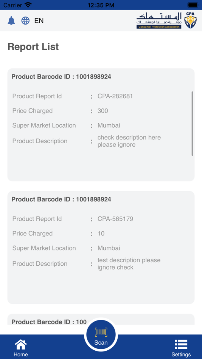The image size is (202, 359).
Task: Tap the notification bell icon
Action: point(11,21)
